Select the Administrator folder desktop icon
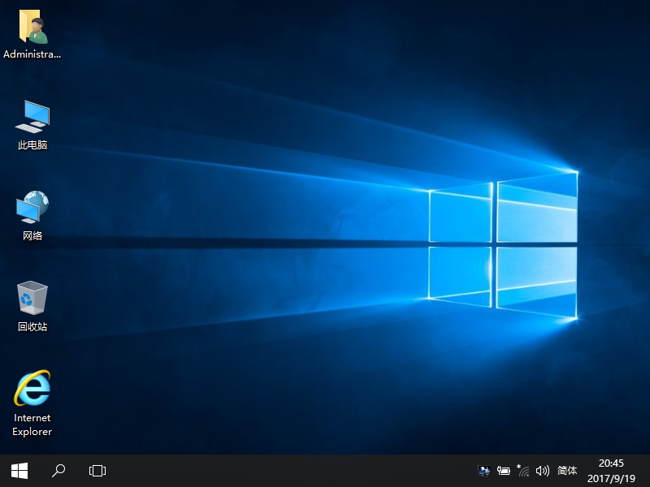The image size is (650, 487). tap(32, 34)
